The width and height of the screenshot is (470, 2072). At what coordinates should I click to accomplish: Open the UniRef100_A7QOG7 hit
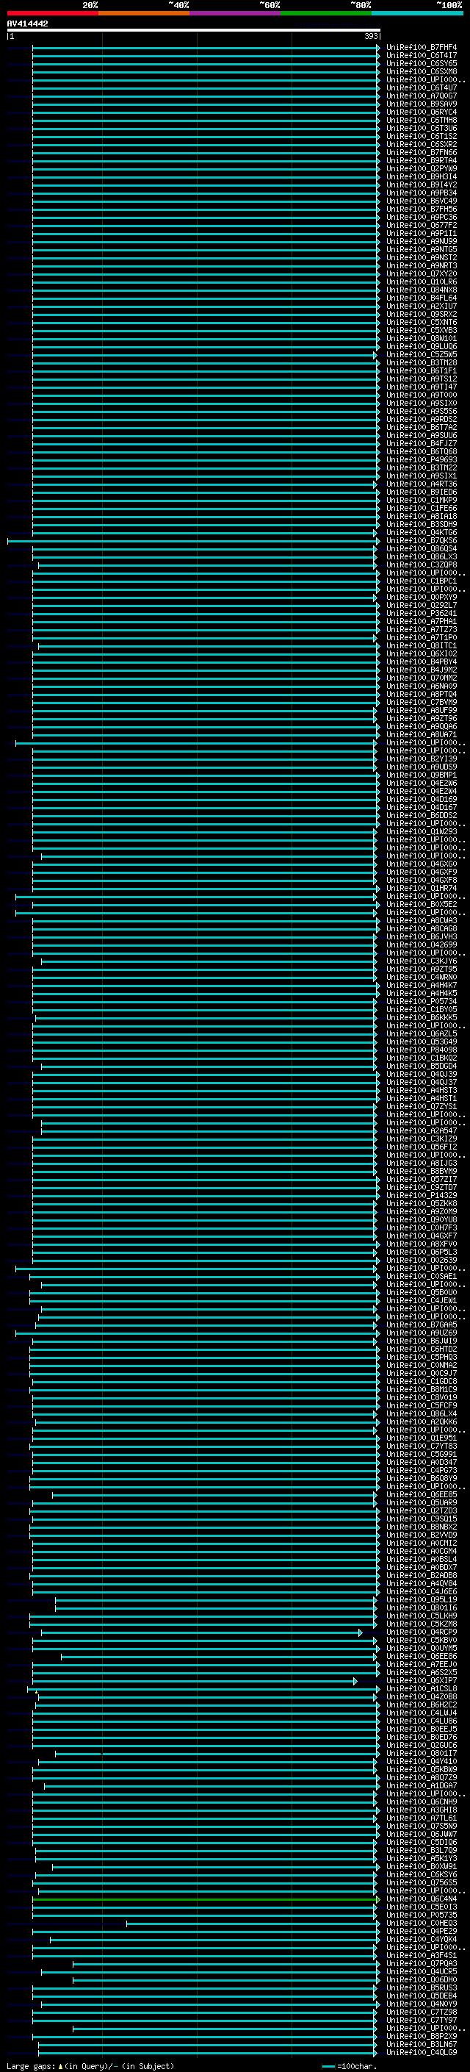[421, 96]
